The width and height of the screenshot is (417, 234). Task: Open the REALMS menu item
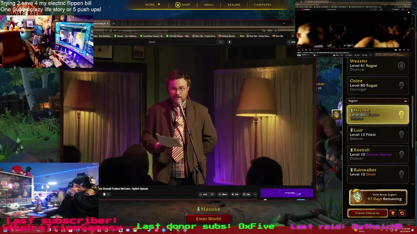coord(234,5)
